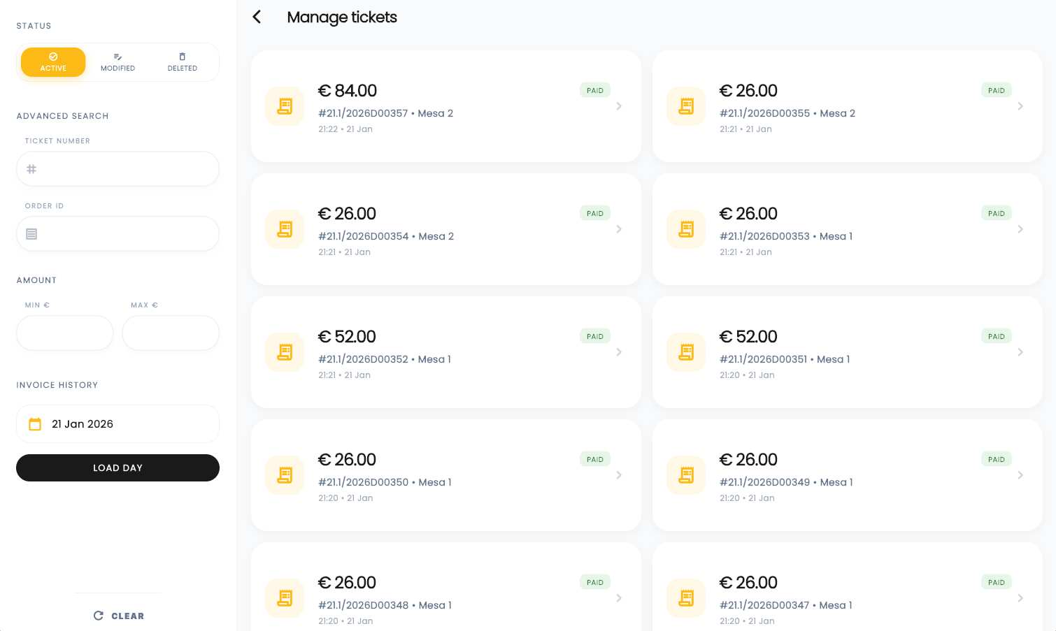Click receipt icon of ticket D00349

pyautogui.click(x=686, y=475)
